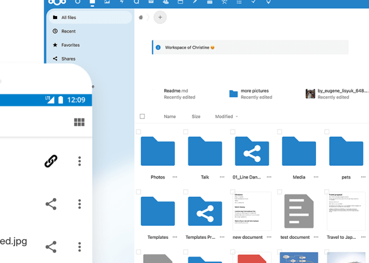This screenshot has width=369, height=263.
Task: Click the Nextcloud logo in the top bar
Action: (57, 2)
